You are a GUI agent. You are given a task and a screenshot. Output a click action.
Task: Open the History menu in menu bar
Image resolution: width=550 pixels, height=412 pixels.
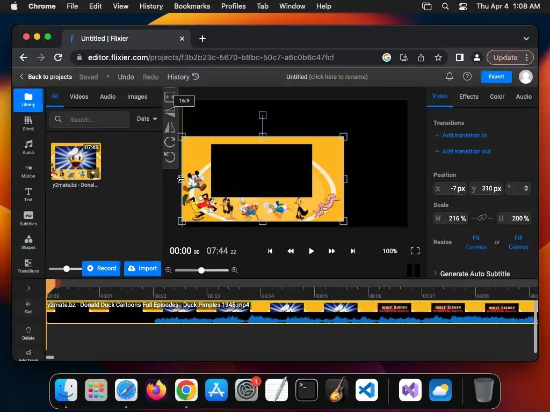(151, 6)
